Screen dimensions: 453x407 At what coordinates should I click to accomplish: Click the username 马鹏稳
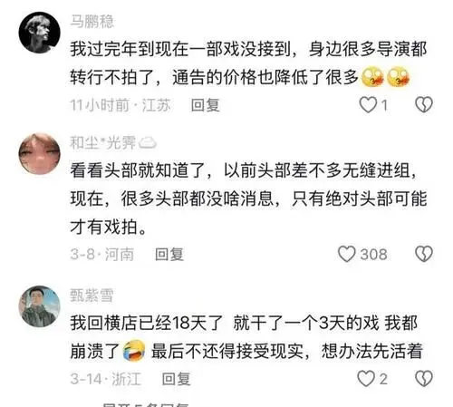92,22
